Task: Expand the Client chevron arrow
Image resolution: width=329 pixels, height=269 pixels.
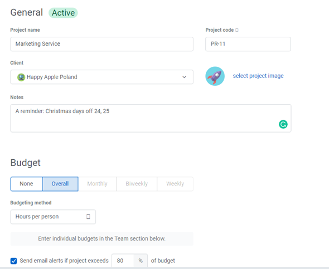Action: pos(184,77)
